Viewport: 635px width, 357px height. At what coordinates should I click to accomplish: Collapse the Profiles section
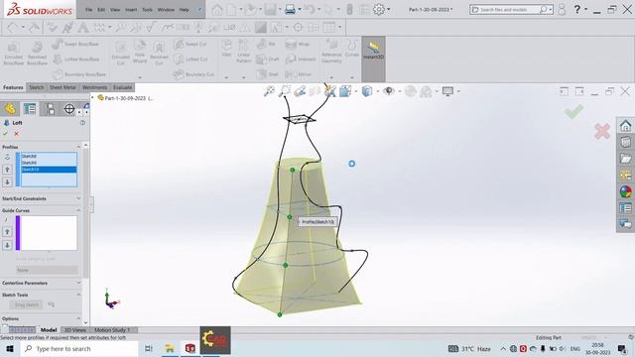coord(78,147)
